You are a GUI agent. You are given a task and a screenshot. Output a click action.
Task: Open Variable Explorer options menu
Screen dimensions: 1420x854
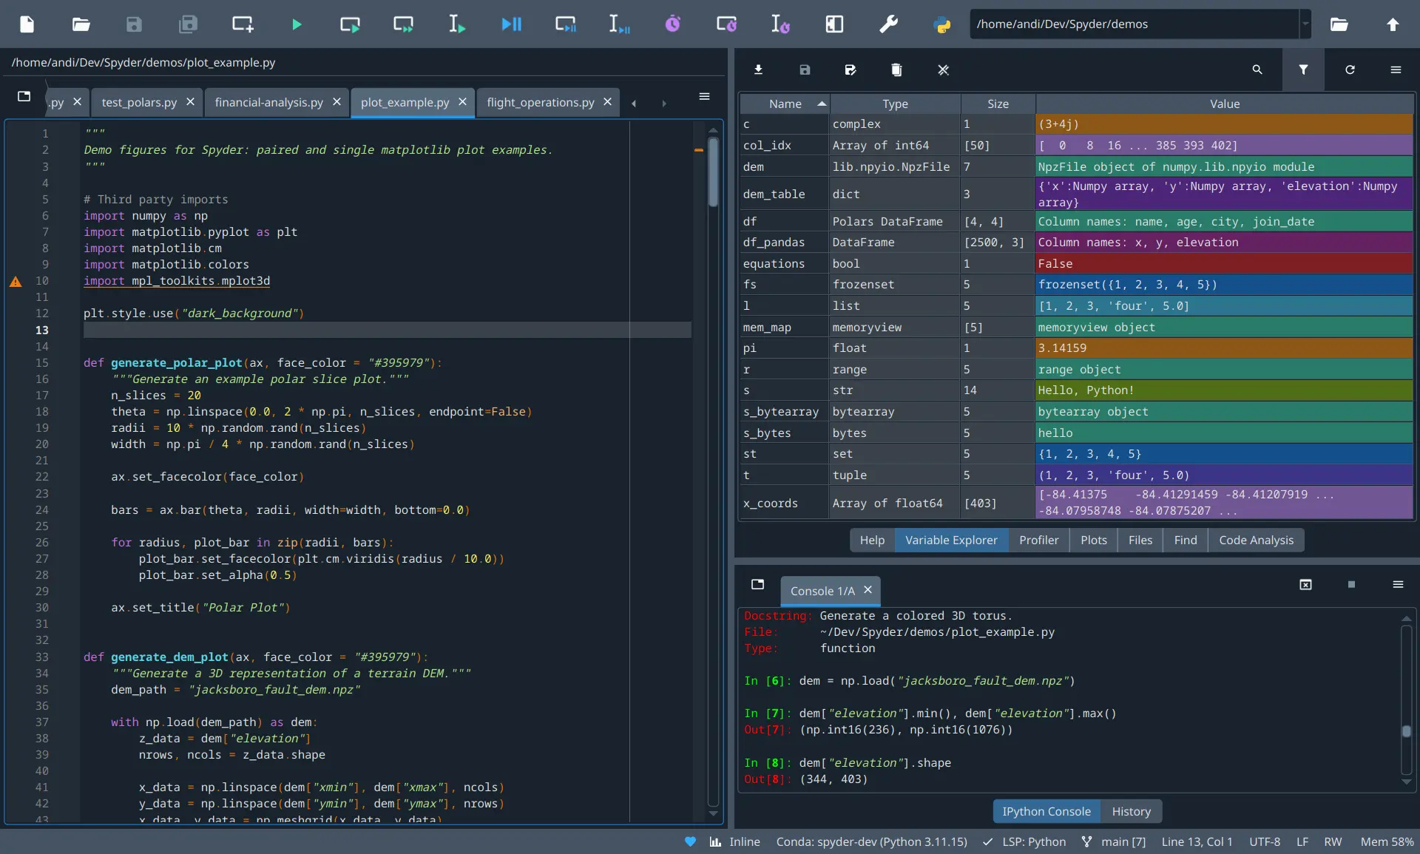tap(1396, 70)
